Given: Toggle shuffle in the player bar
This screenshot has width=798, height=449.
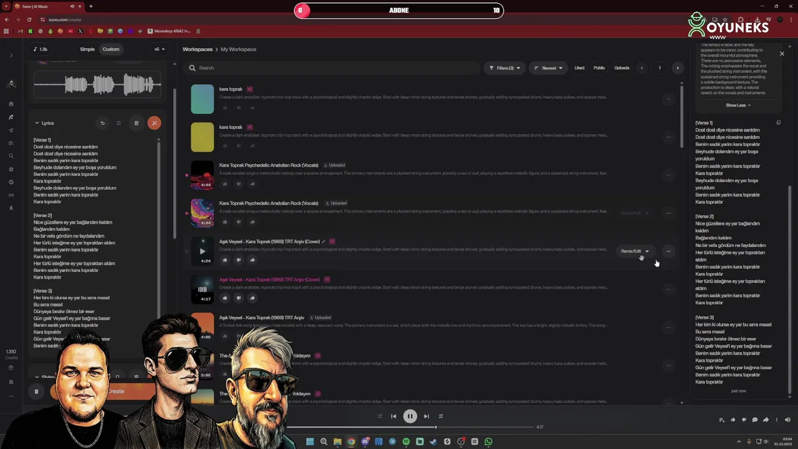Looking at the screenshot, I should click(x=379, y=416).
